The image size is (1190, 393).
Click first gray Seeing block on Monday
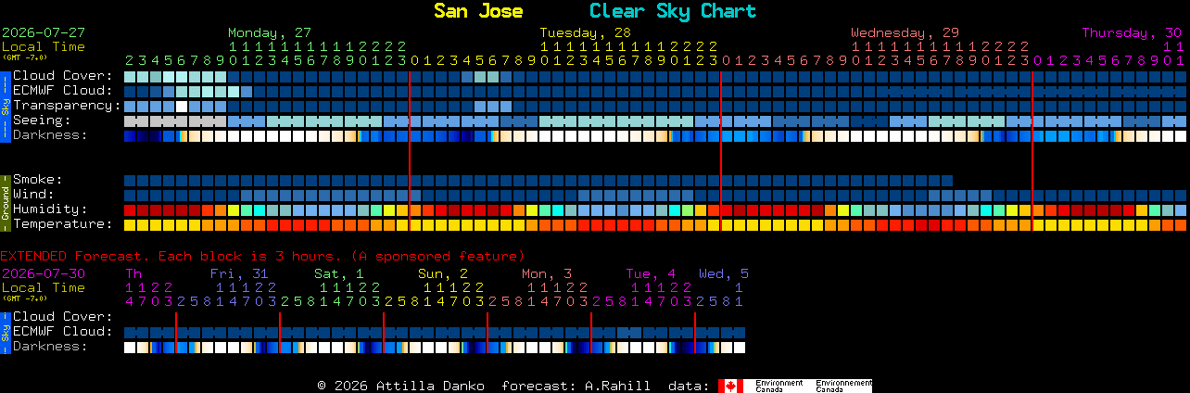131,120
